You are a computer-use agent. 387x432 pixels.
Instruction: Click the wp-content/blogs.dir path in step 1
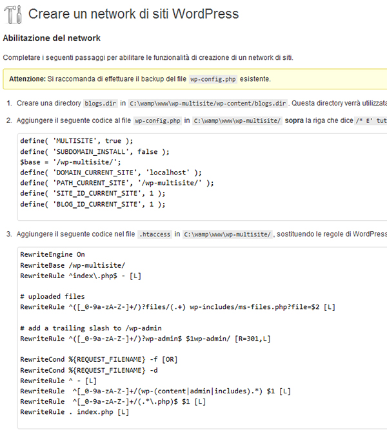point(208,103)
